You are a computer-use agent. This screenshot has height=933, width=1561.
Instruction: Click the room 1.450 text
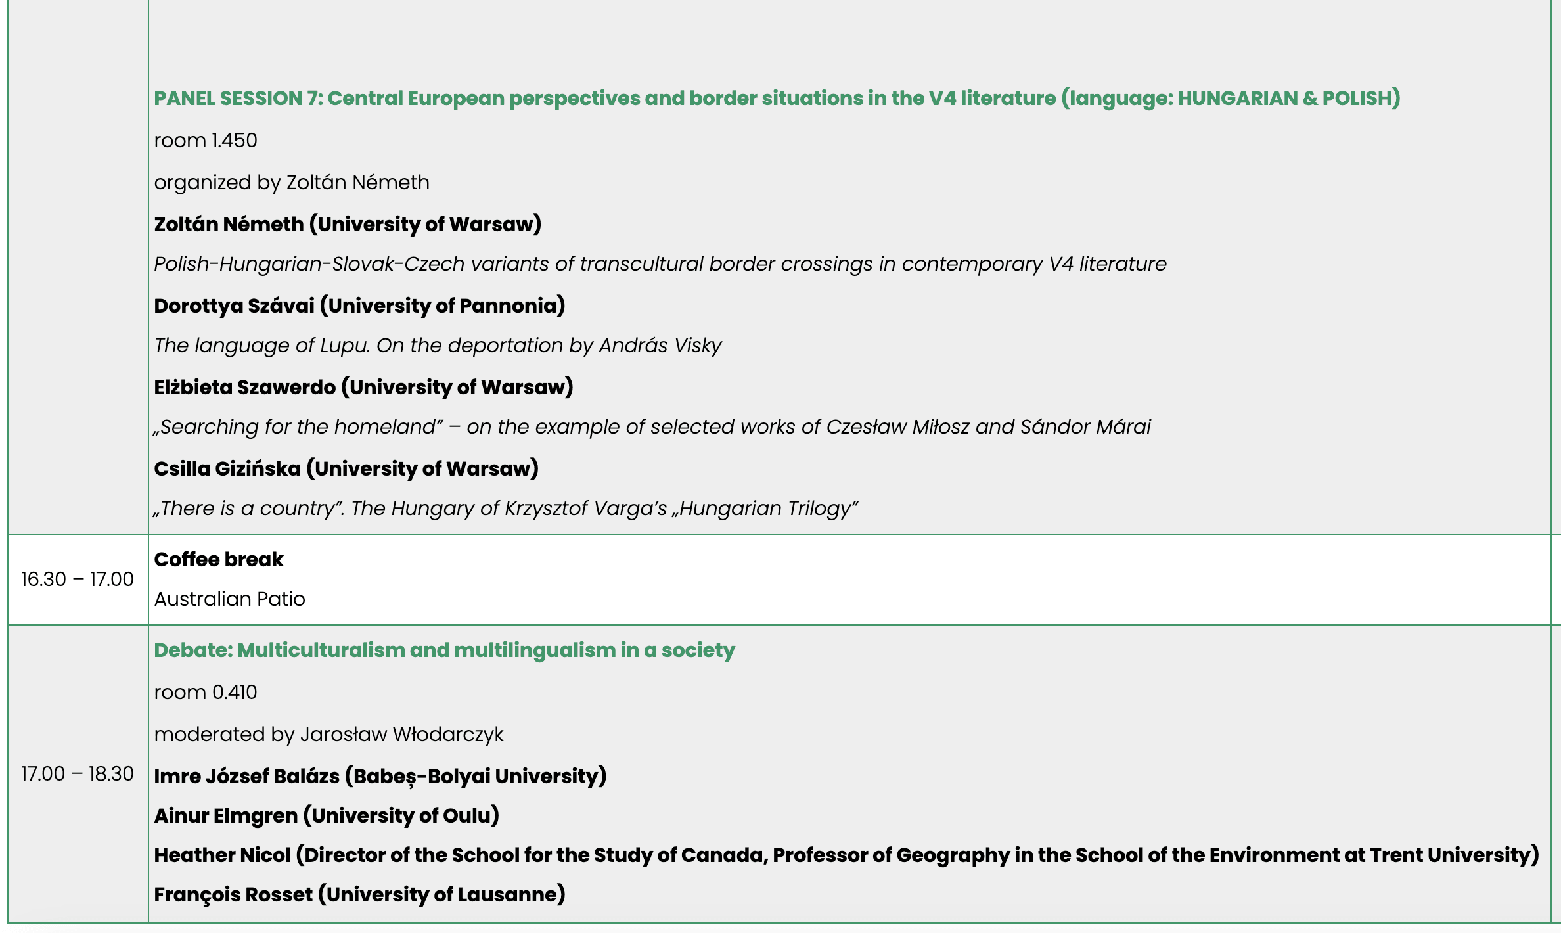206,141
